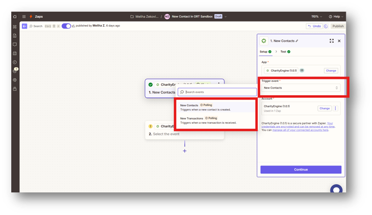Screen dimensions: 372x215
Task: Click the purple back arrow button
Action: tap(24, 26)
